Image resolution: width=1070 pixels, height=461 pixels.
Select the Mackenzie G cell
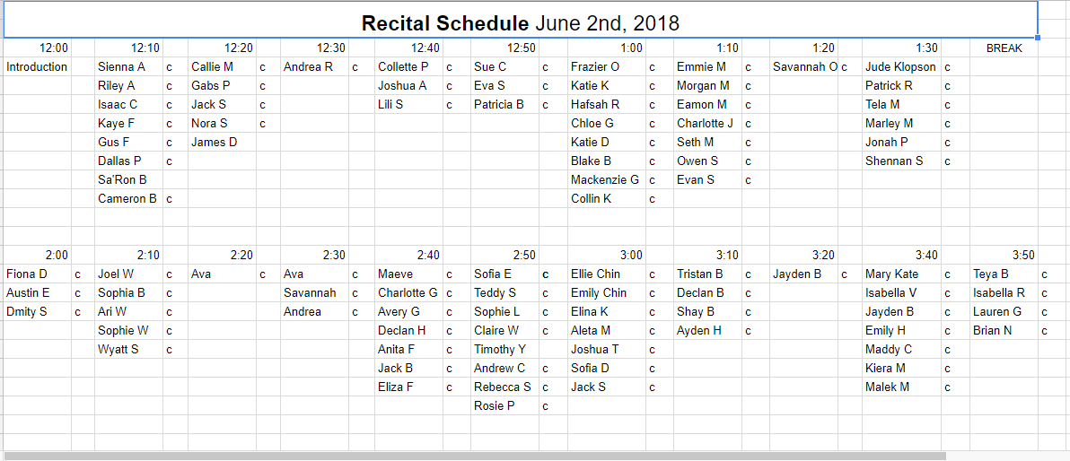607,180
